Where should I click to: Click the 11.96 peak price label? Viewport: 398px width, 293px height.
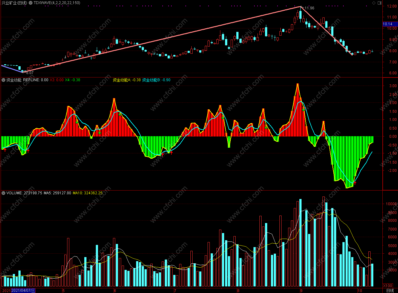[309, 8]
